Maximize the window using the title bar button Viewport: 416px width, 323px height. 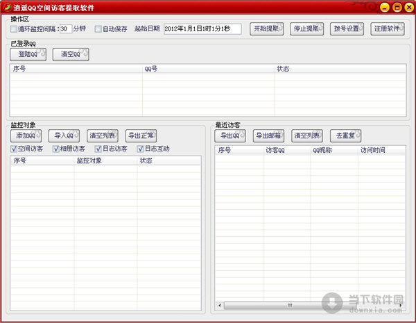[397, 7]
